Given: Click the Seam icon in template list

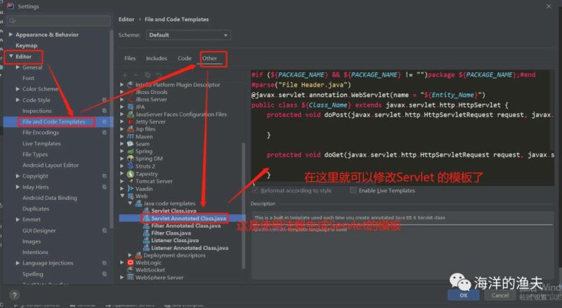Looking at the screenshot, I should pos(130,144).
